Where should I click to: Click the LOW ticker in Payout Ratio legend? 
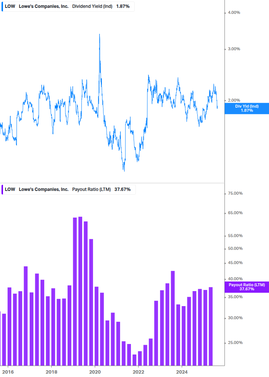[10, 189]
